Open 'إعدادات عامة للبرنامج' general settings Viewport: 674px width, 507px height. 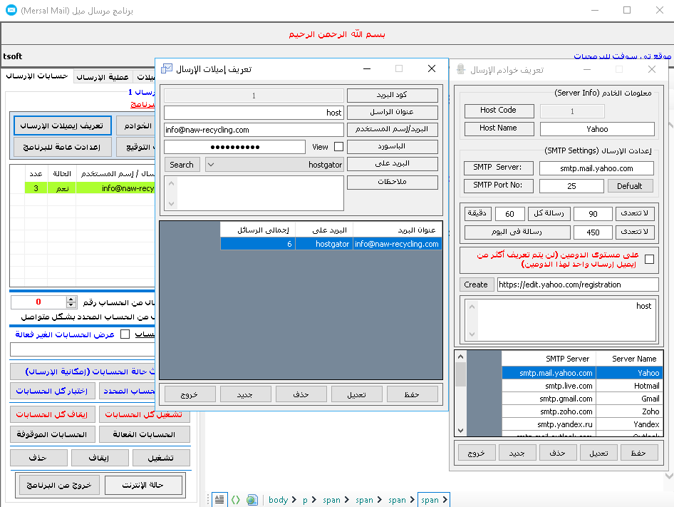[62, 147]
